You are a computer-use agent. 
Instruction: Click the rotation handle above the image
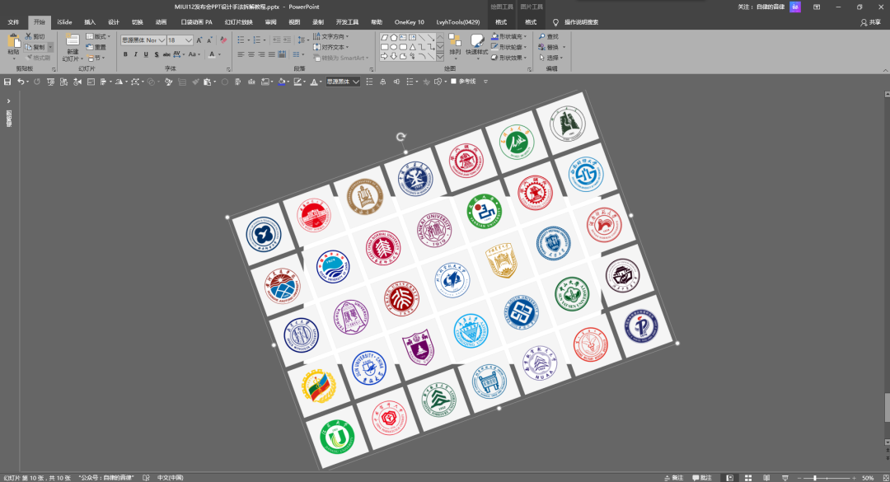(x=401, y=137)
